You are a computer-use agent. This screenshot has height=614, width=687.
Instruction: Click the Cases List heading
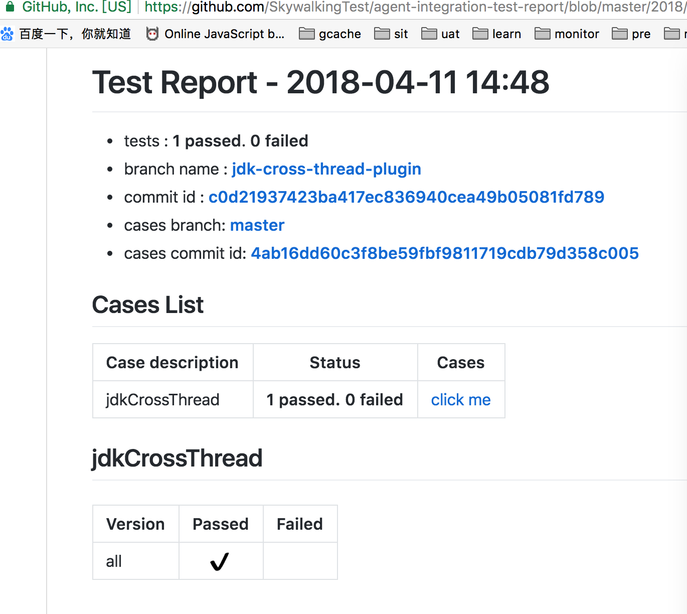(148, 305)
